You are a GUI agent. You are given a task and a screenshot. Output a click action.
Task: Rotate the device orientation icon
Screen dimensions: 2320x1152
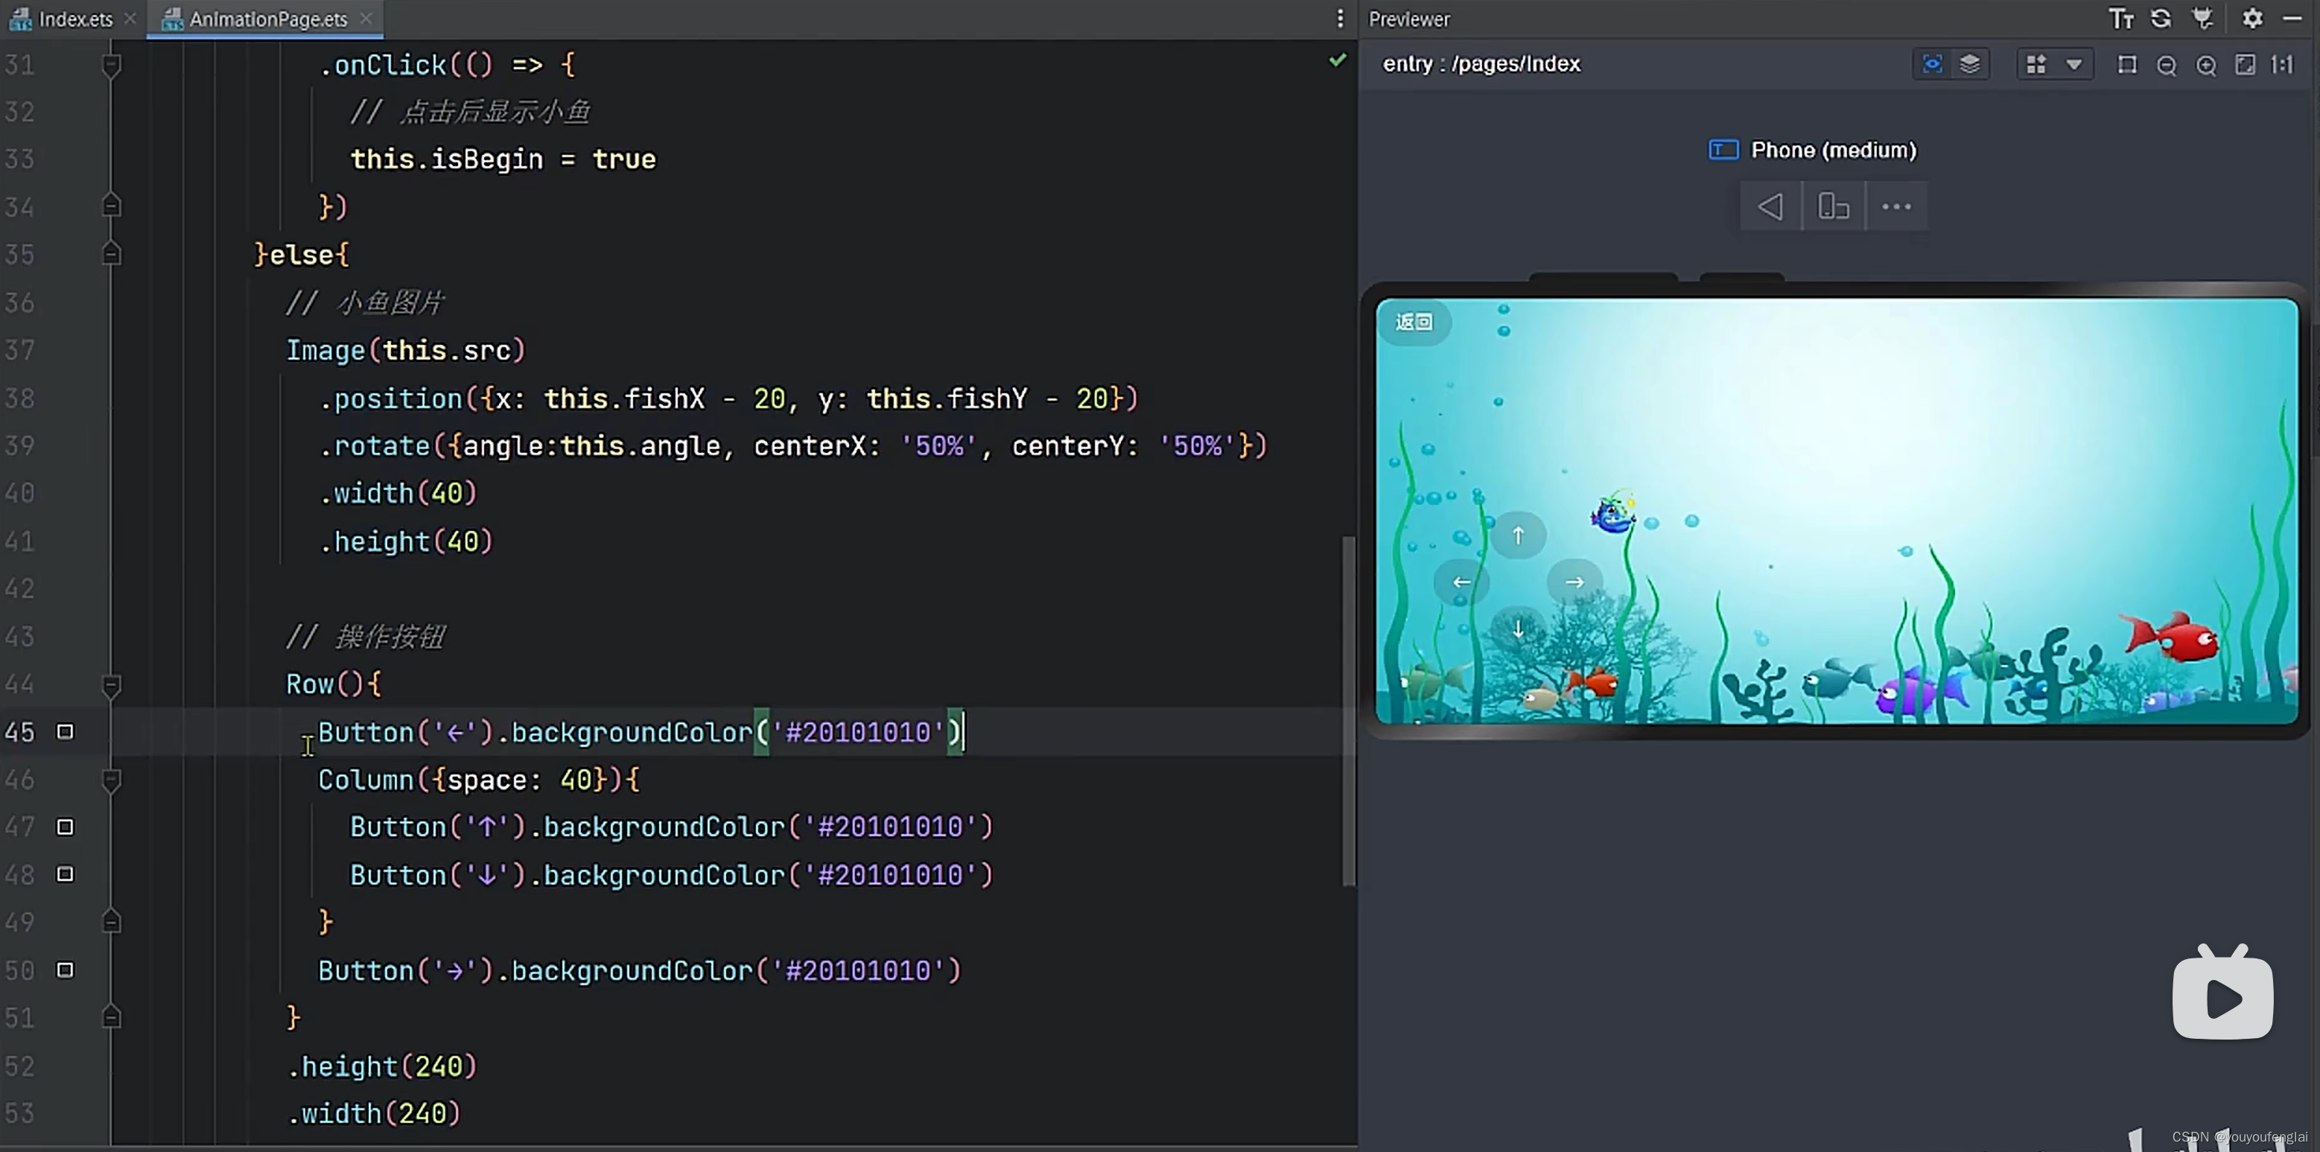coord(1833,206)
